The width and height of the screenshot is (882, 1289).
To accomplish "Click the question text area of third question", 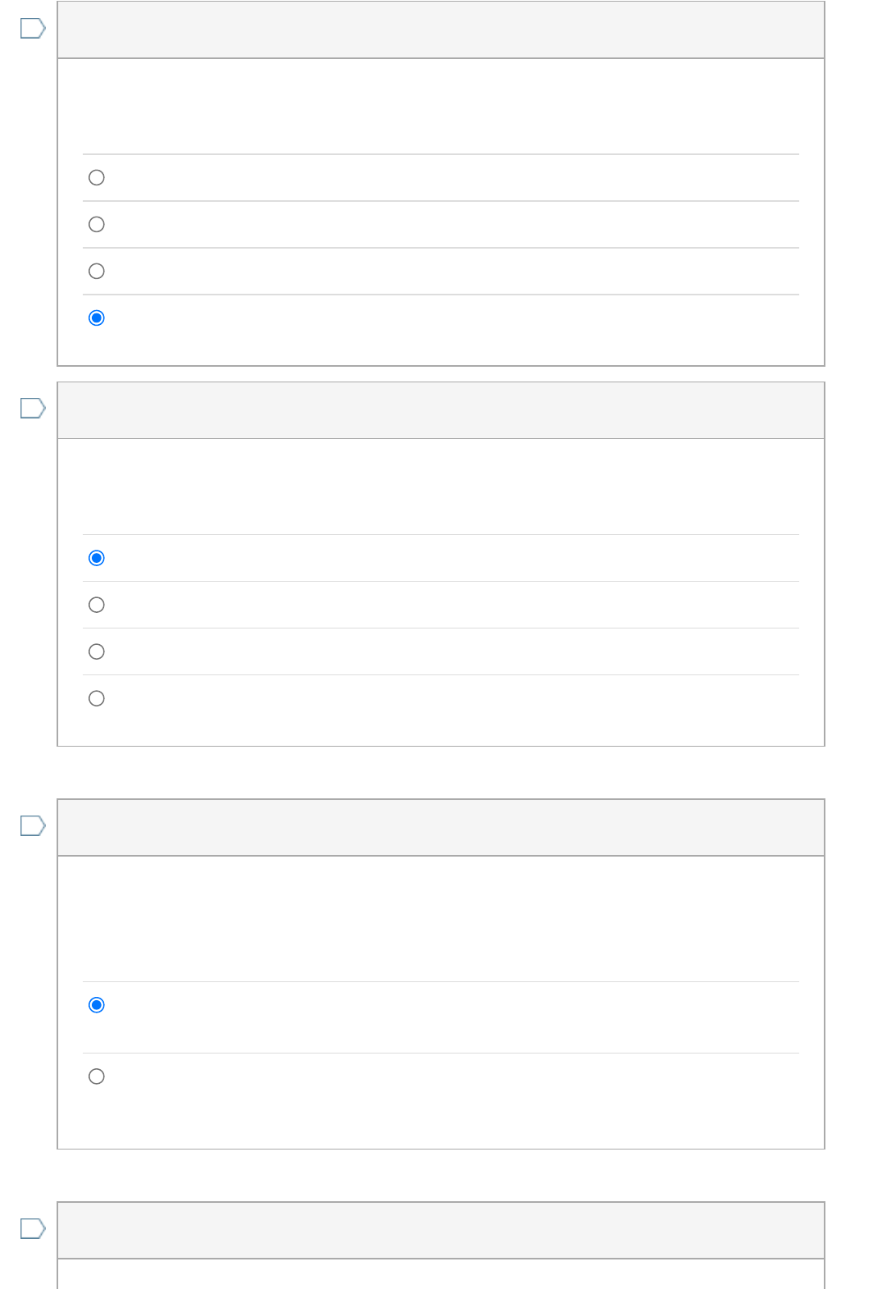I will pos(441,919).
